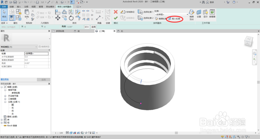Click 选择轮廓 1 (Select Profile 1)

(x=145, y=12)
